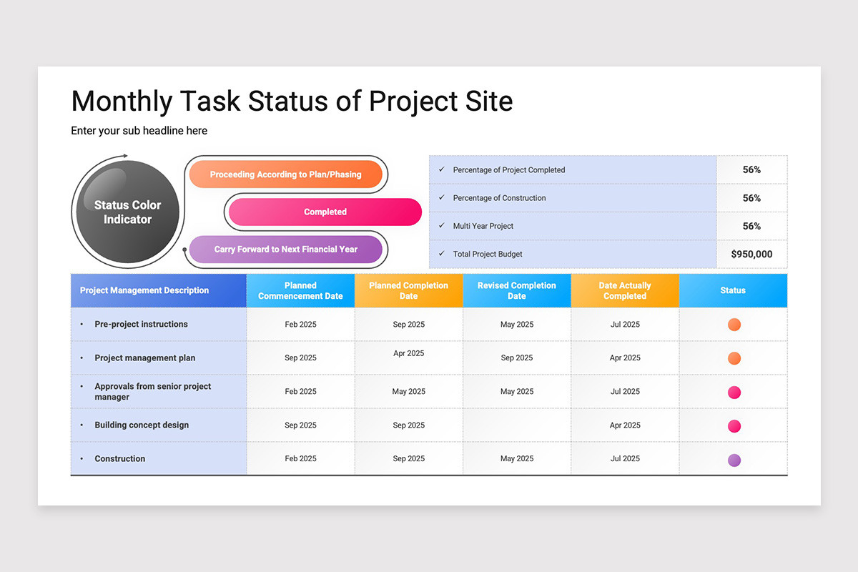Select the Status column header
The width and height of the screenshot is (858, 572).
click(x=733, y=290)
